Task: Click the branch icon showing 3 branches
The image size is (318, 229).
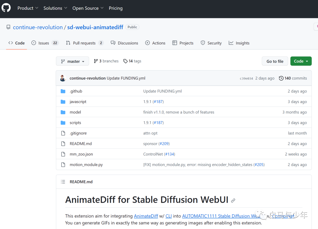Action: click(x=96, y=61)
